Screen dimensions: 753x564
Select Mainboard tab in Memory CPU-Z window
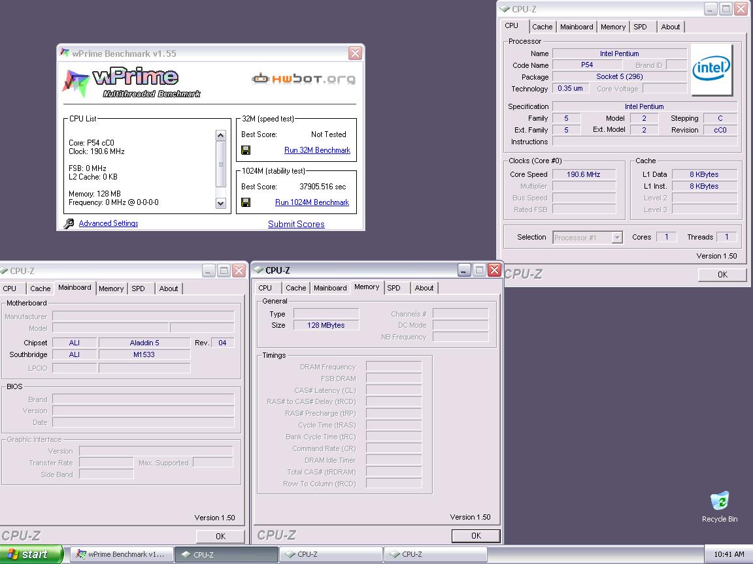330,289
